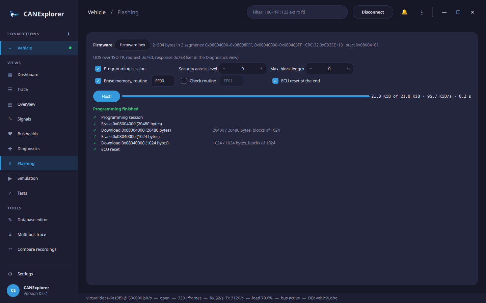This screenshot has width=486, height=303.
Task: Click the frame filter input field
Action: click(x=297, y=12)
